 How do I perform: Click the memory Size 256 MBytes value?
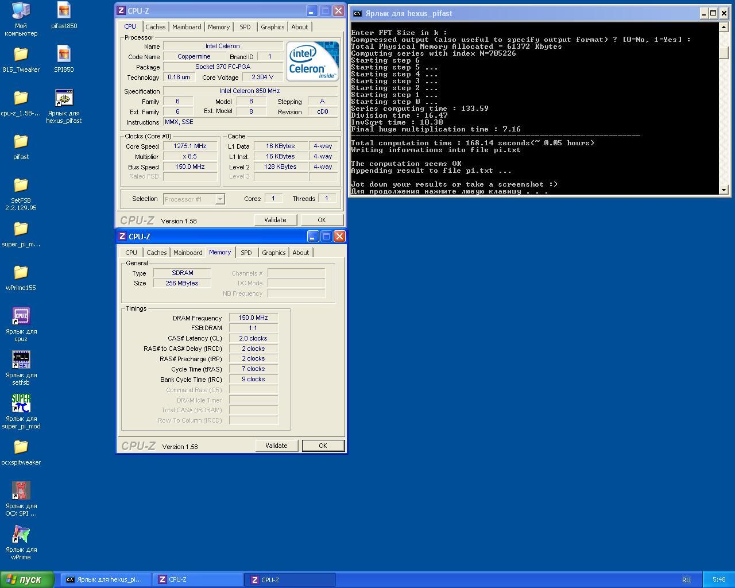(182, 283)
